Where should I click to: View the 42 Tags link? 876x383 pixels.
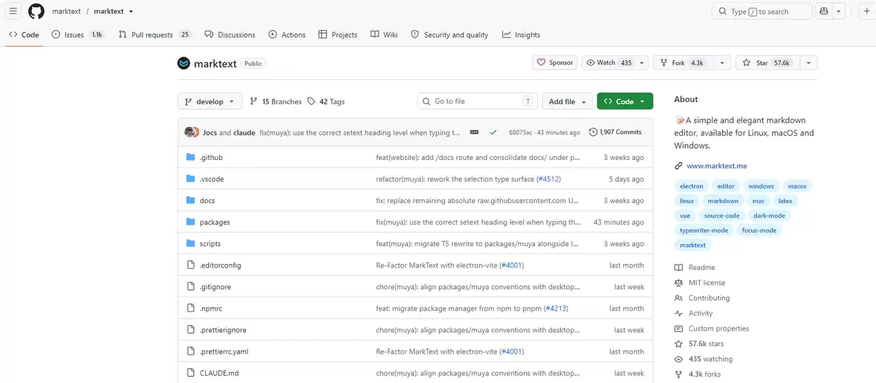(x=326, y=101)
